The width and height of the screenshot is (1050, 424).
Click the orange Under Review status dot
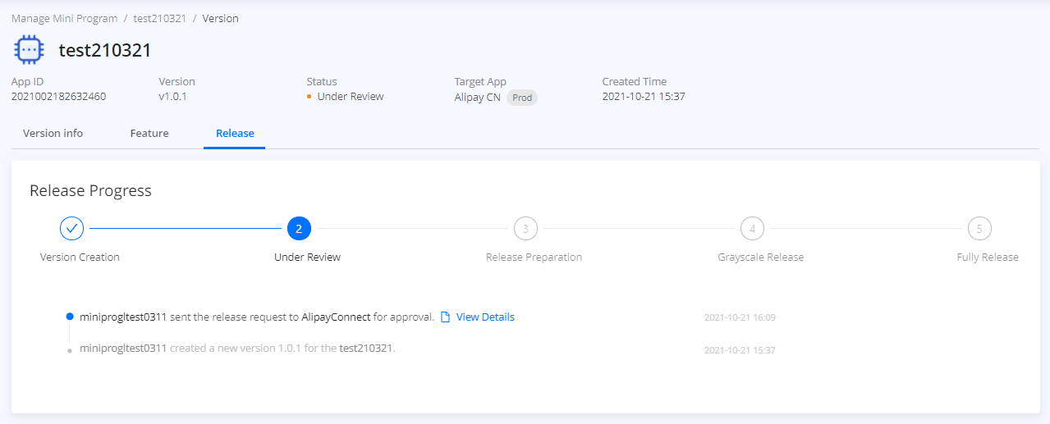(x=309, y=97)
